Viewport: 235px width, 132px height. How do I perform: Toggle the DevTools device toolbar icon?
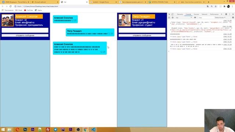coord(173,14)
